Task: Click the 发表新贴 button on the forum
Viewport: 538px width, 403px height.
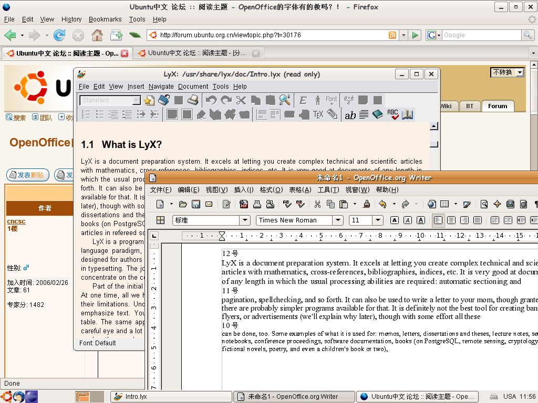Action: pyautogui.click(x=28, y=175)
